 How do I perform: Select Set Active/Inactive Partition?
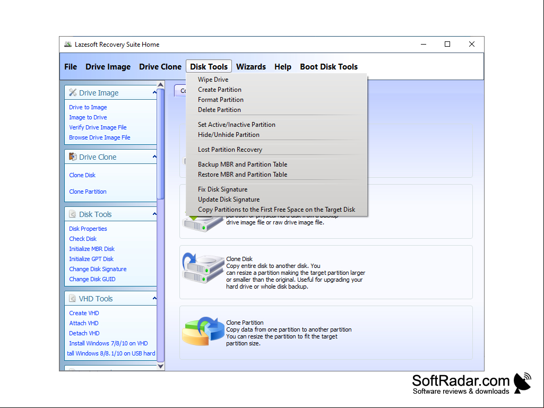[277, 125]
